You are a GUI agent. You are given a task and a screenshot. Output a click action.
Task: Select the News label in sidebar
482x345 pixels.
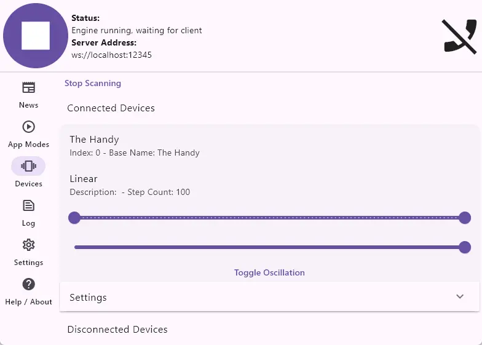point(28,105)
